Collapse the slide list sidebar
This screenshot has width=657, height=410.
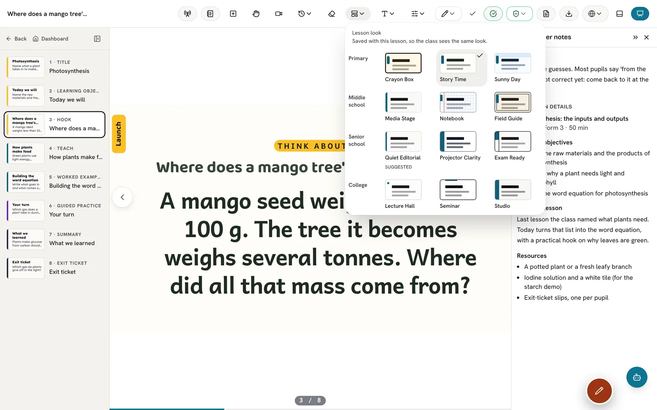97,39
